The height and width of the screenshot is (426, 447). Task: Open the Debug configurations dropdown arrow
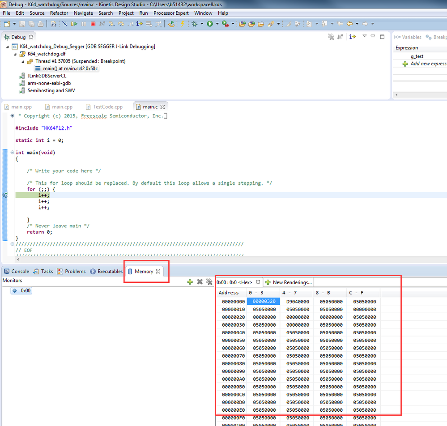coord(202,24)
